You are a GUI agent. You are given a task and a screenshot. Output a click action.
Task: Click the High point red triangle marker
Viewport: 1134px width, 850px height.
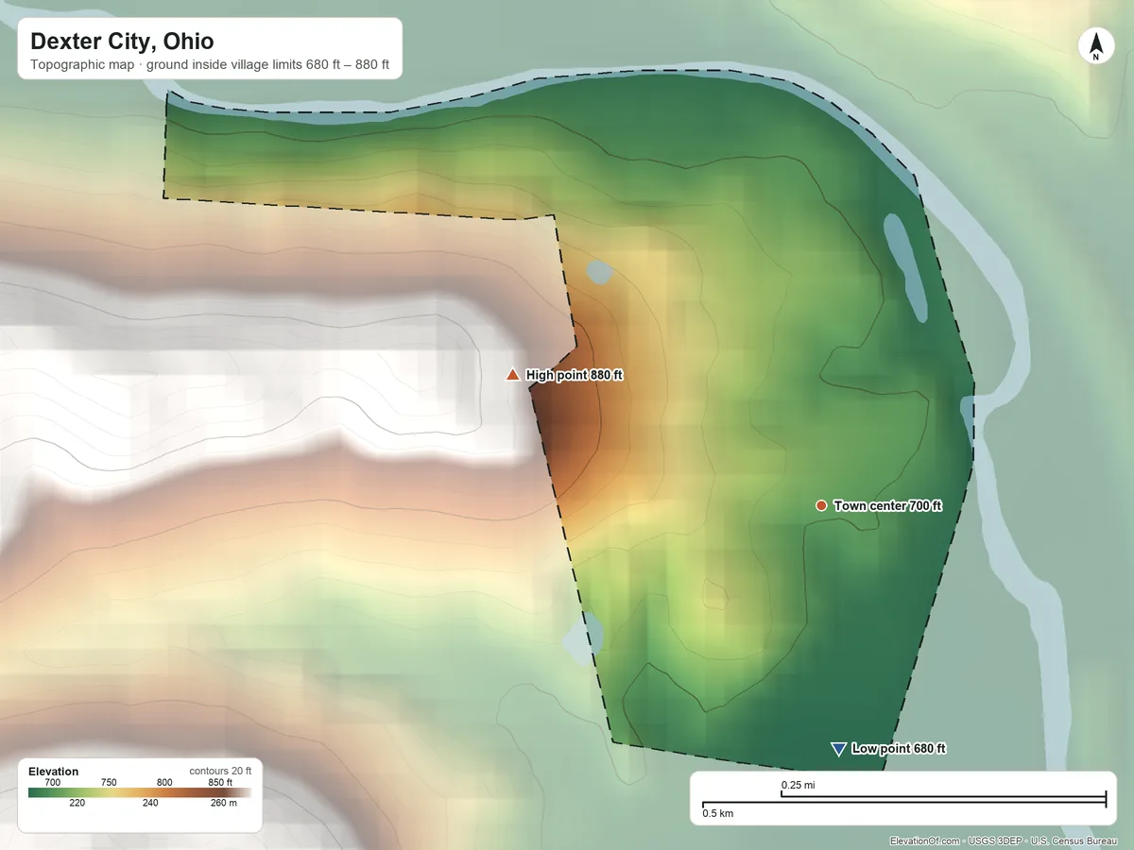tap(512, 375)
